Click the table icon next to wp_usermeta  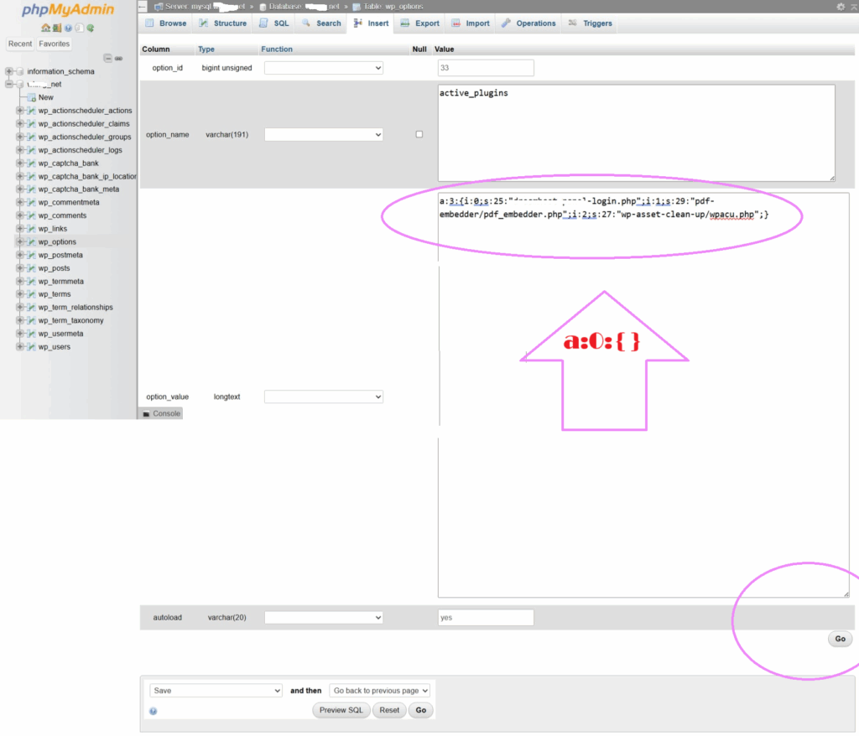[x=31, y=334]
